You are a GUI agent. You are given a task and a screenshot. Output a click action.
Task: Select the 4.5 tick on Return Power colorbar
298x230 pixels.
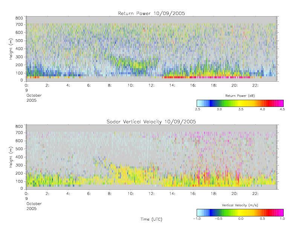(282, 109)
